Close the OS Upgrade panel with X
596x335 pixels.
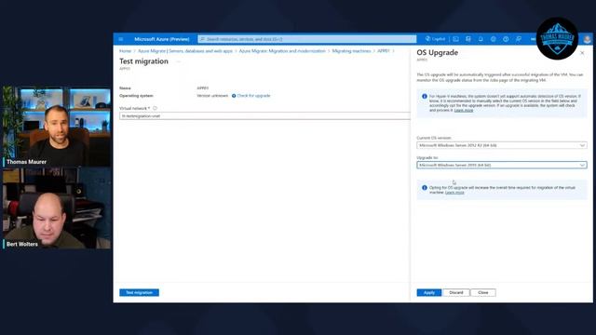582,53
